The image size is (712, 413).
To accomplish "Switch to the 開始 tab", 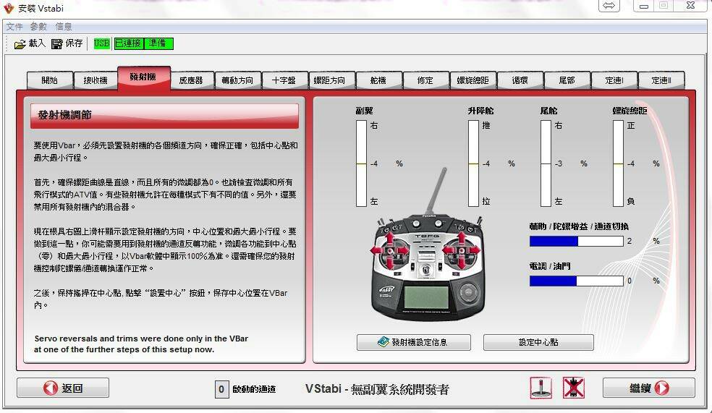I will (x=49, y=80).
